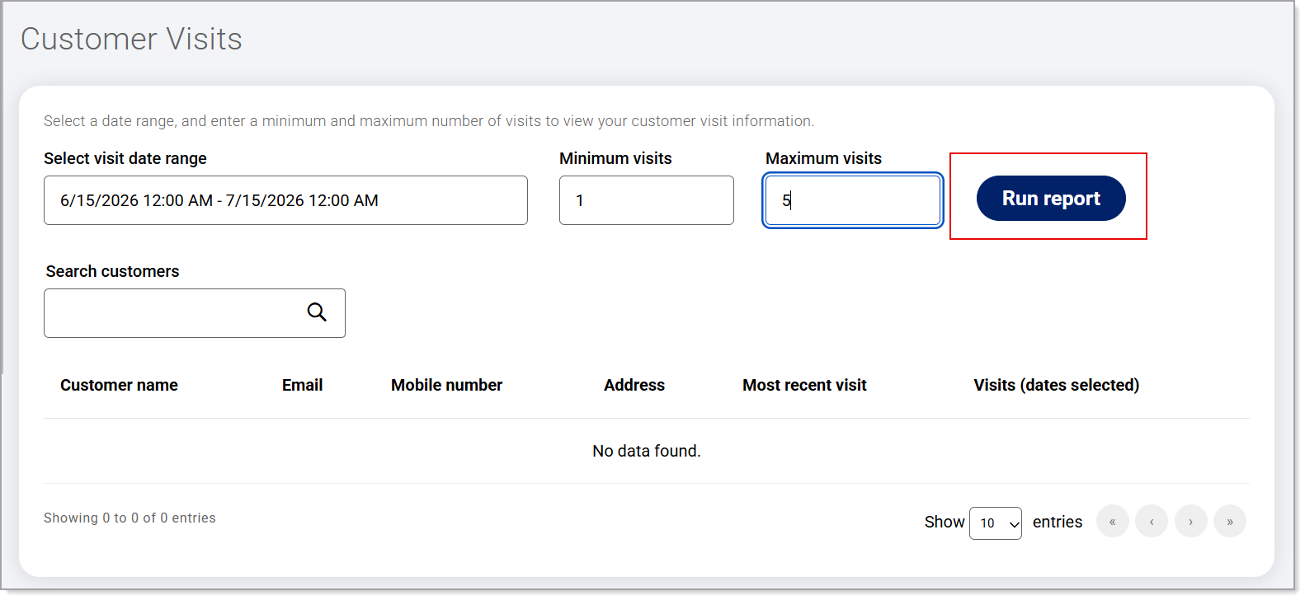
Task: Go to first page of results
Action: pos(1112,521)
